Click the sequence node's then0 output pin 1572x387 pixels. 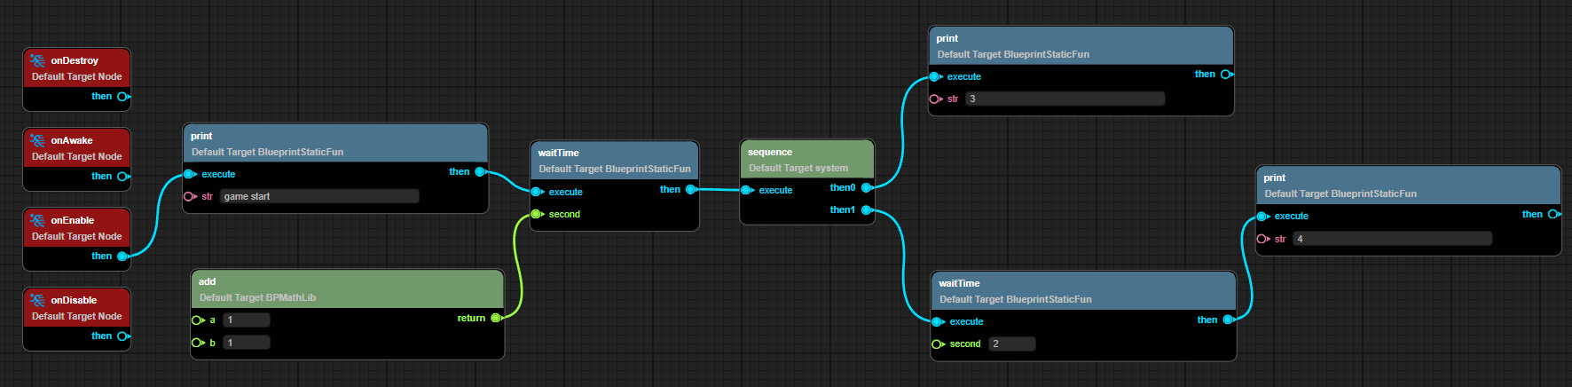point(867,187)
